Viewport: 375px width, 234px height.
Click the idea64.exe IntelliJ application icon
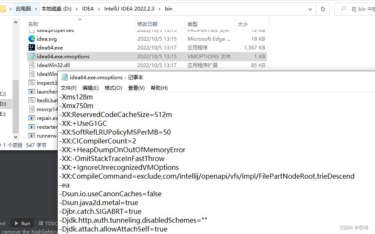click(31, 47)
